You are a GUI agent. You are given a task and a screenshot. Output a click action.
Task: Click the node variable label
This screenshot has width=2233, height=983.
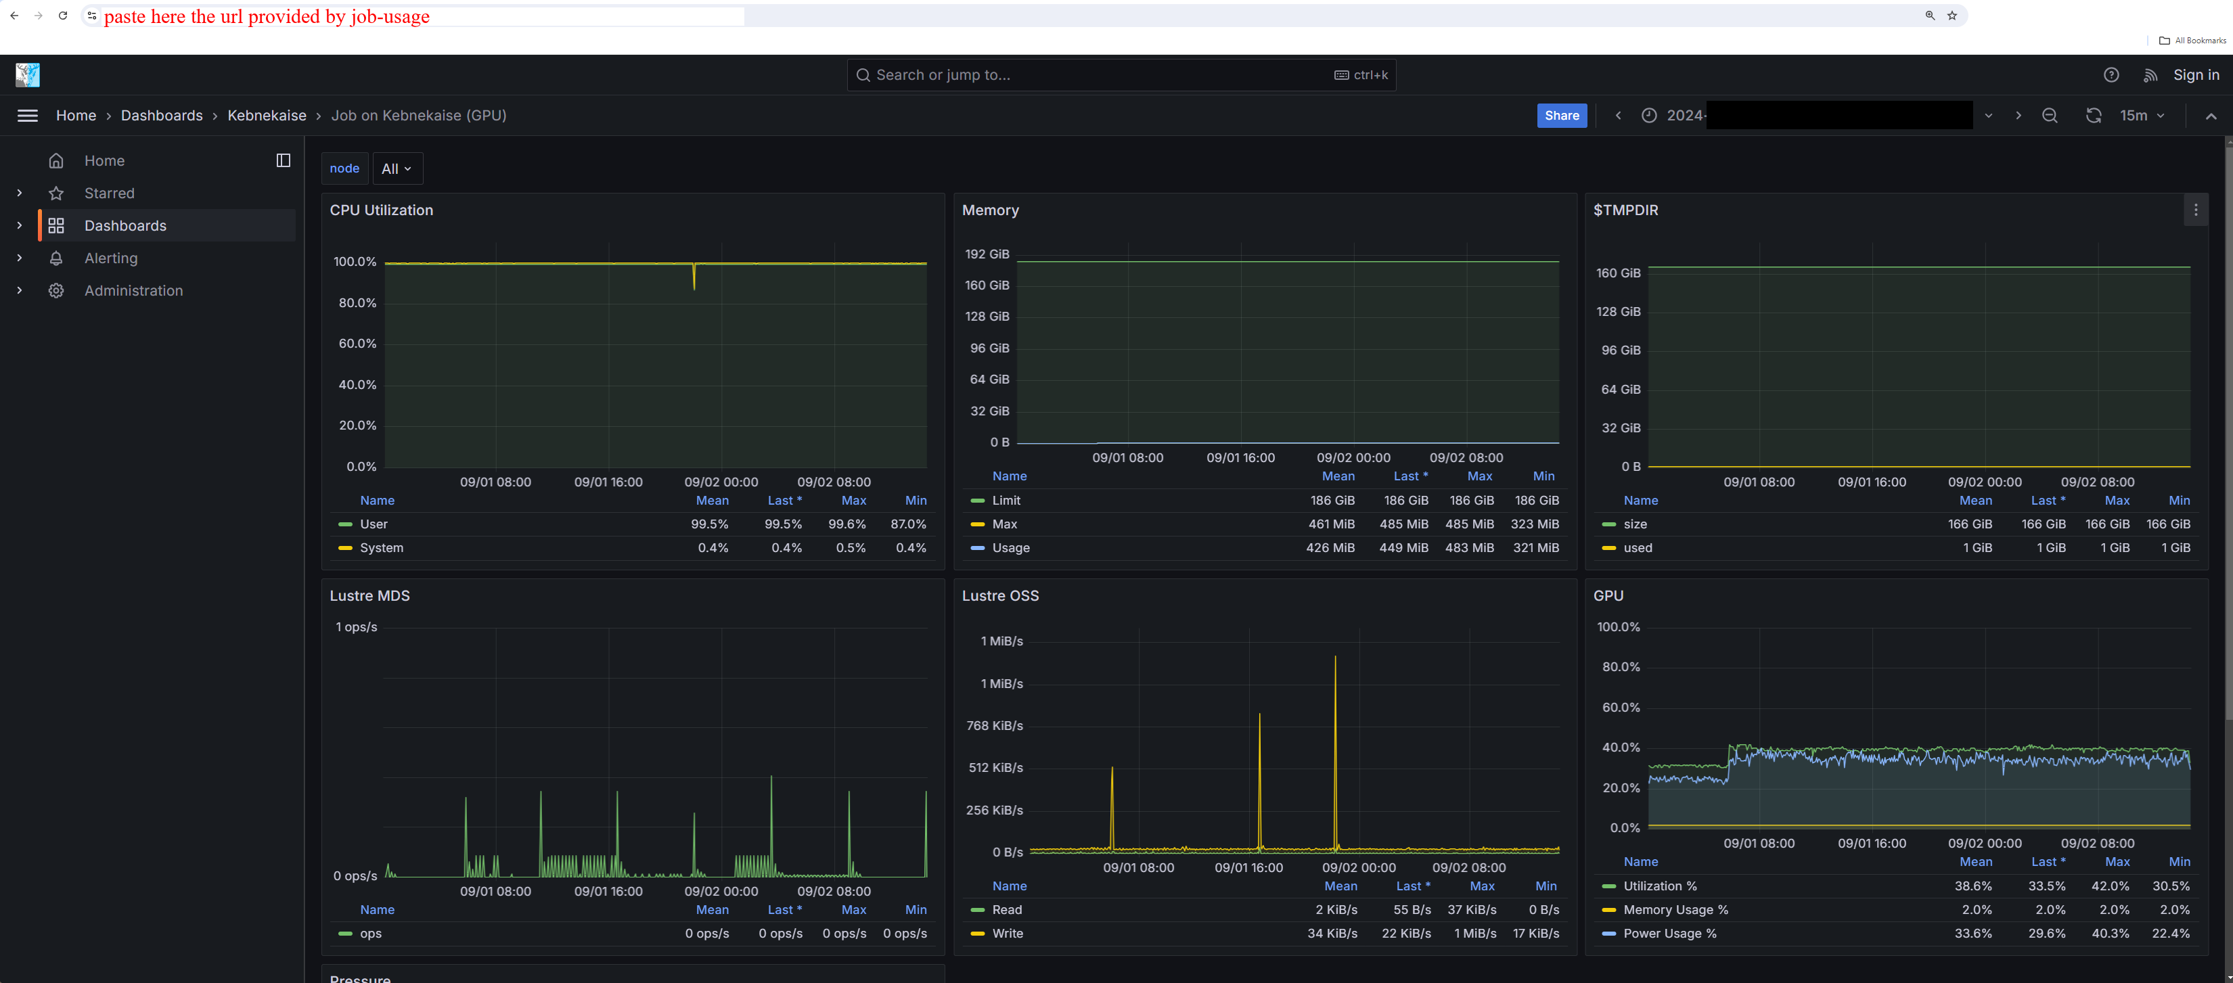pyautogui.click(x=344, y=168)
